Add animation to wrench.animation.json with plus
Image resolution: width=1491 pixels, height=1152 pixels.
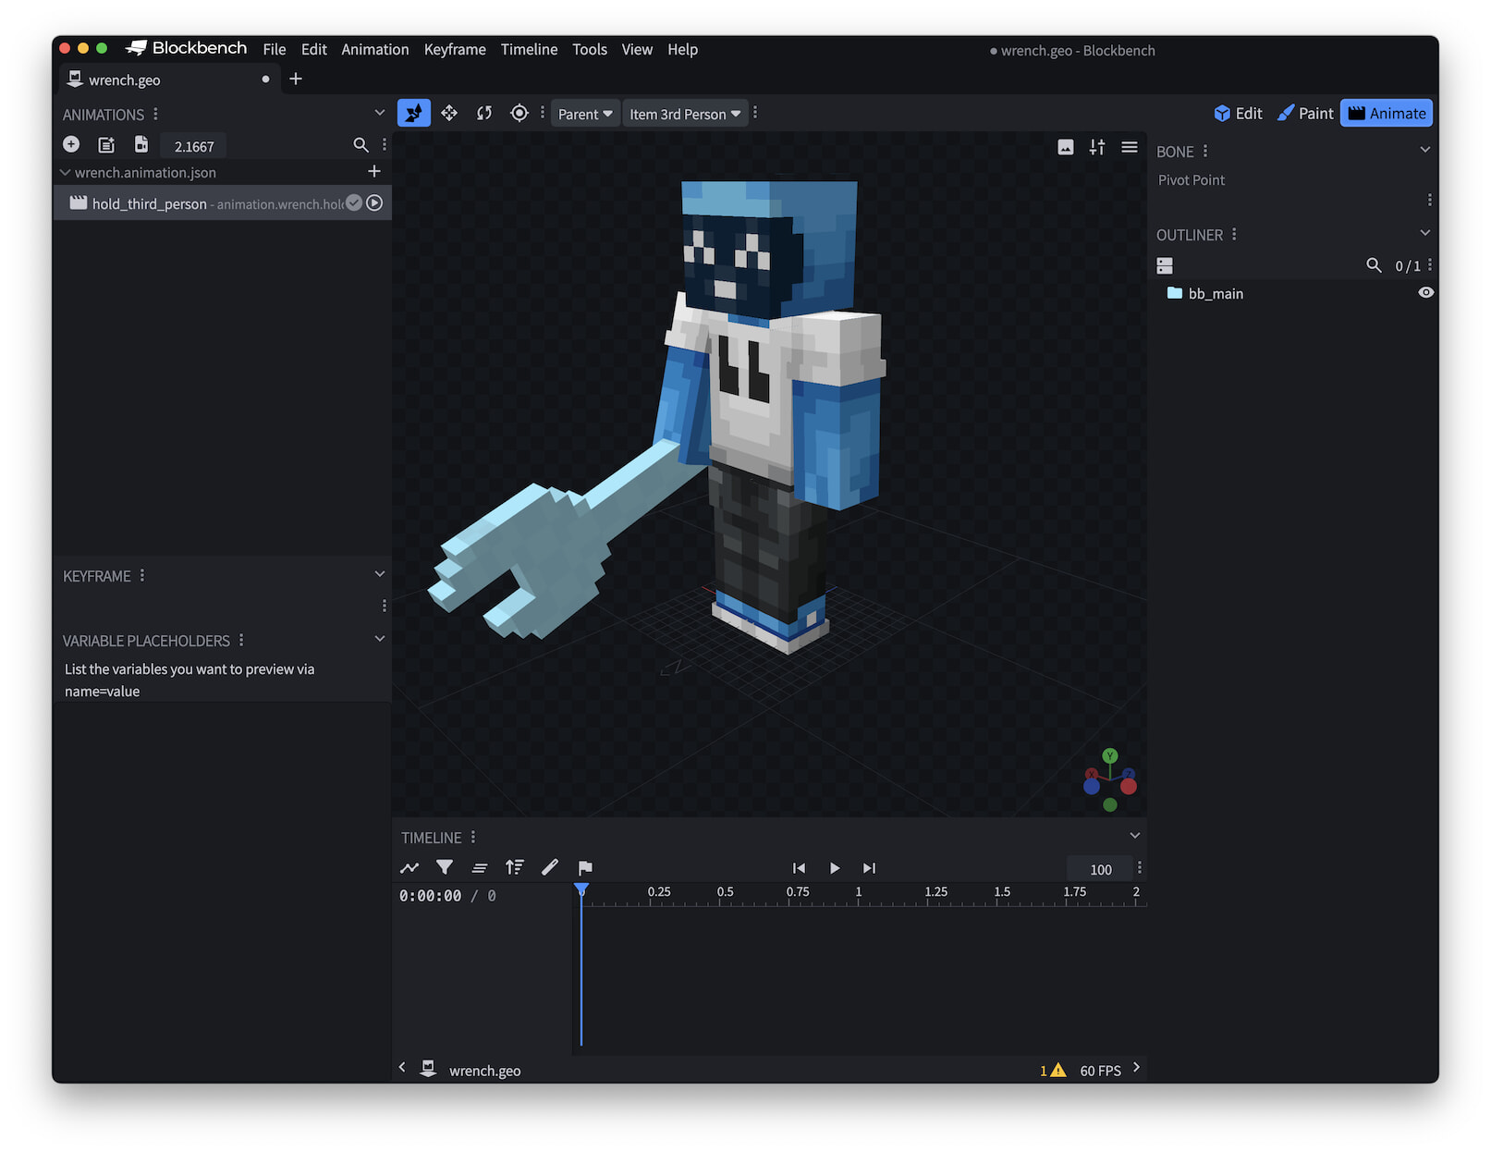(x=374, y=171)
